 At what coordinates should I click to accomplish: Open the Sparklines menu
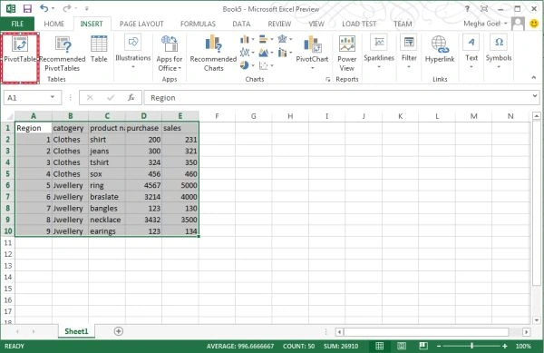379,52
